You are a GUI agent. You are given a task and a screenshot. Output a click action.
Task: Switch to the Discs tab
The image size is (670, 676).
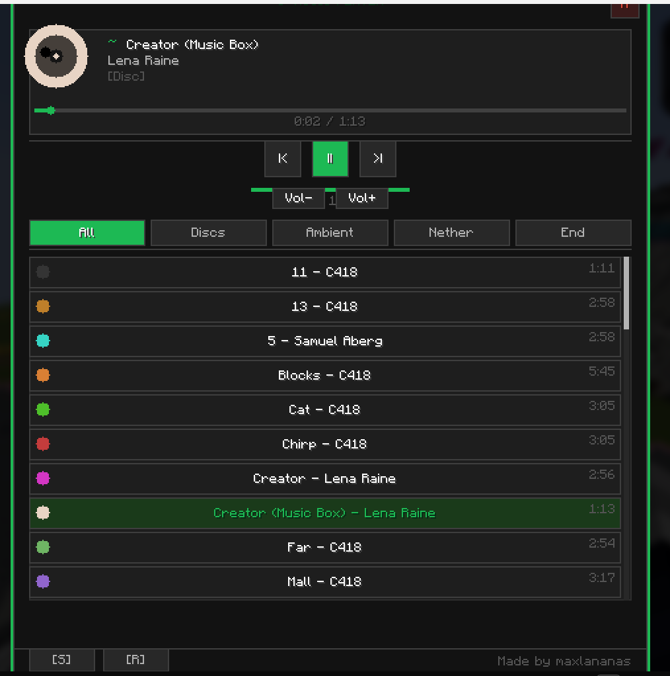click(208, 233)
